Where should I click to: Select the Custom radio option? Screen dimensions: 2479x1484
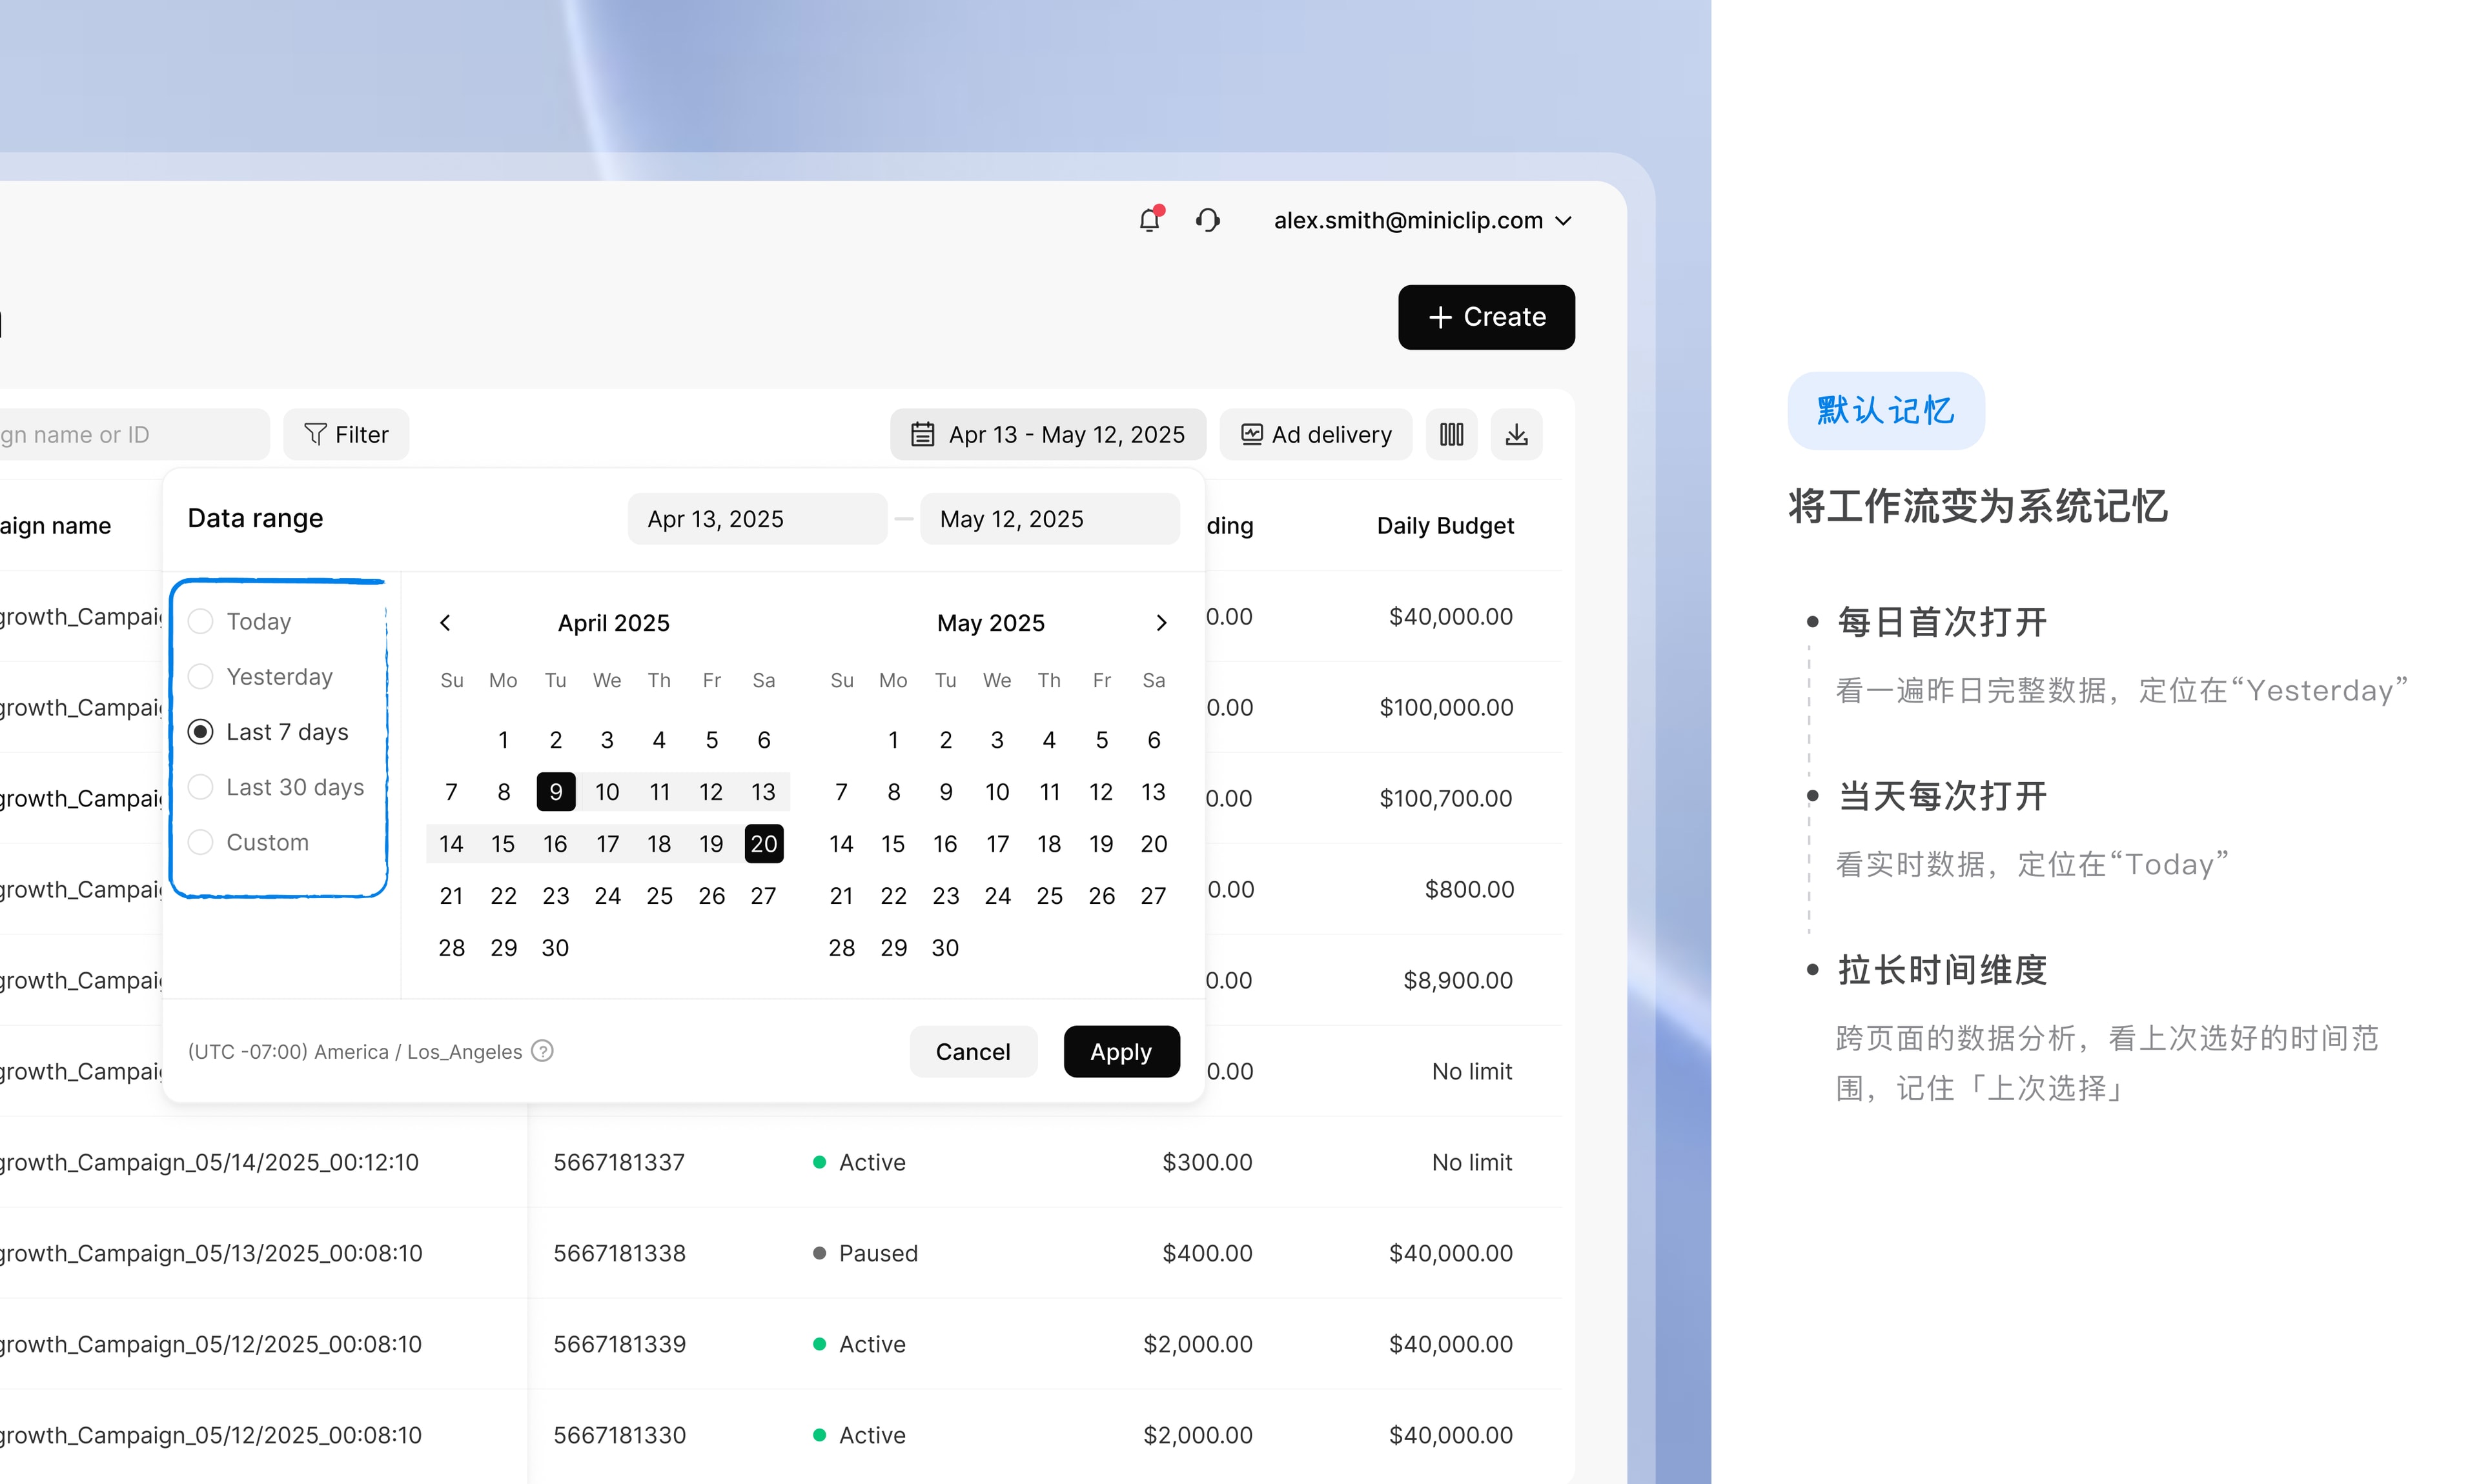click(x=248, y=842)
